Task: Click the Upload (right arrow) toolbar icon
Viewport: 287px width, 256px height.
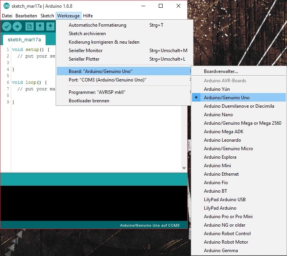Action: click(x=17, y=27)
